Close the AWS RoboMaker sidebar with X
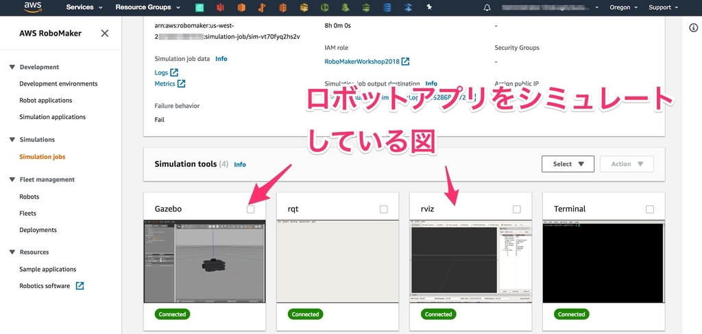 tap(104, 33)
